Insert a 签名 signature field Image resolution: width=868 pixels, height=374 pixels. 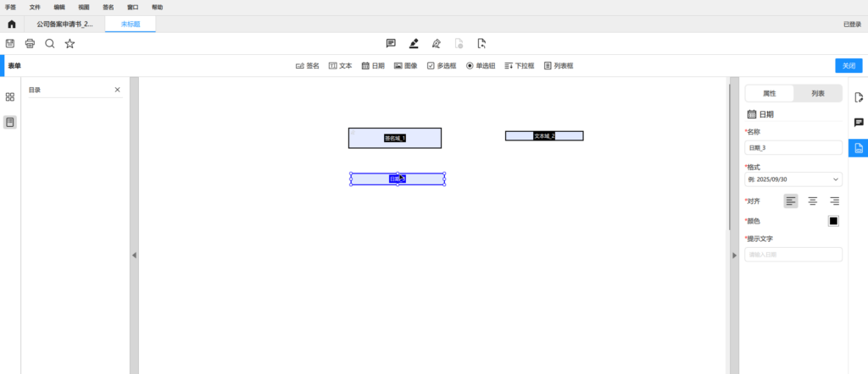[307, 65]
